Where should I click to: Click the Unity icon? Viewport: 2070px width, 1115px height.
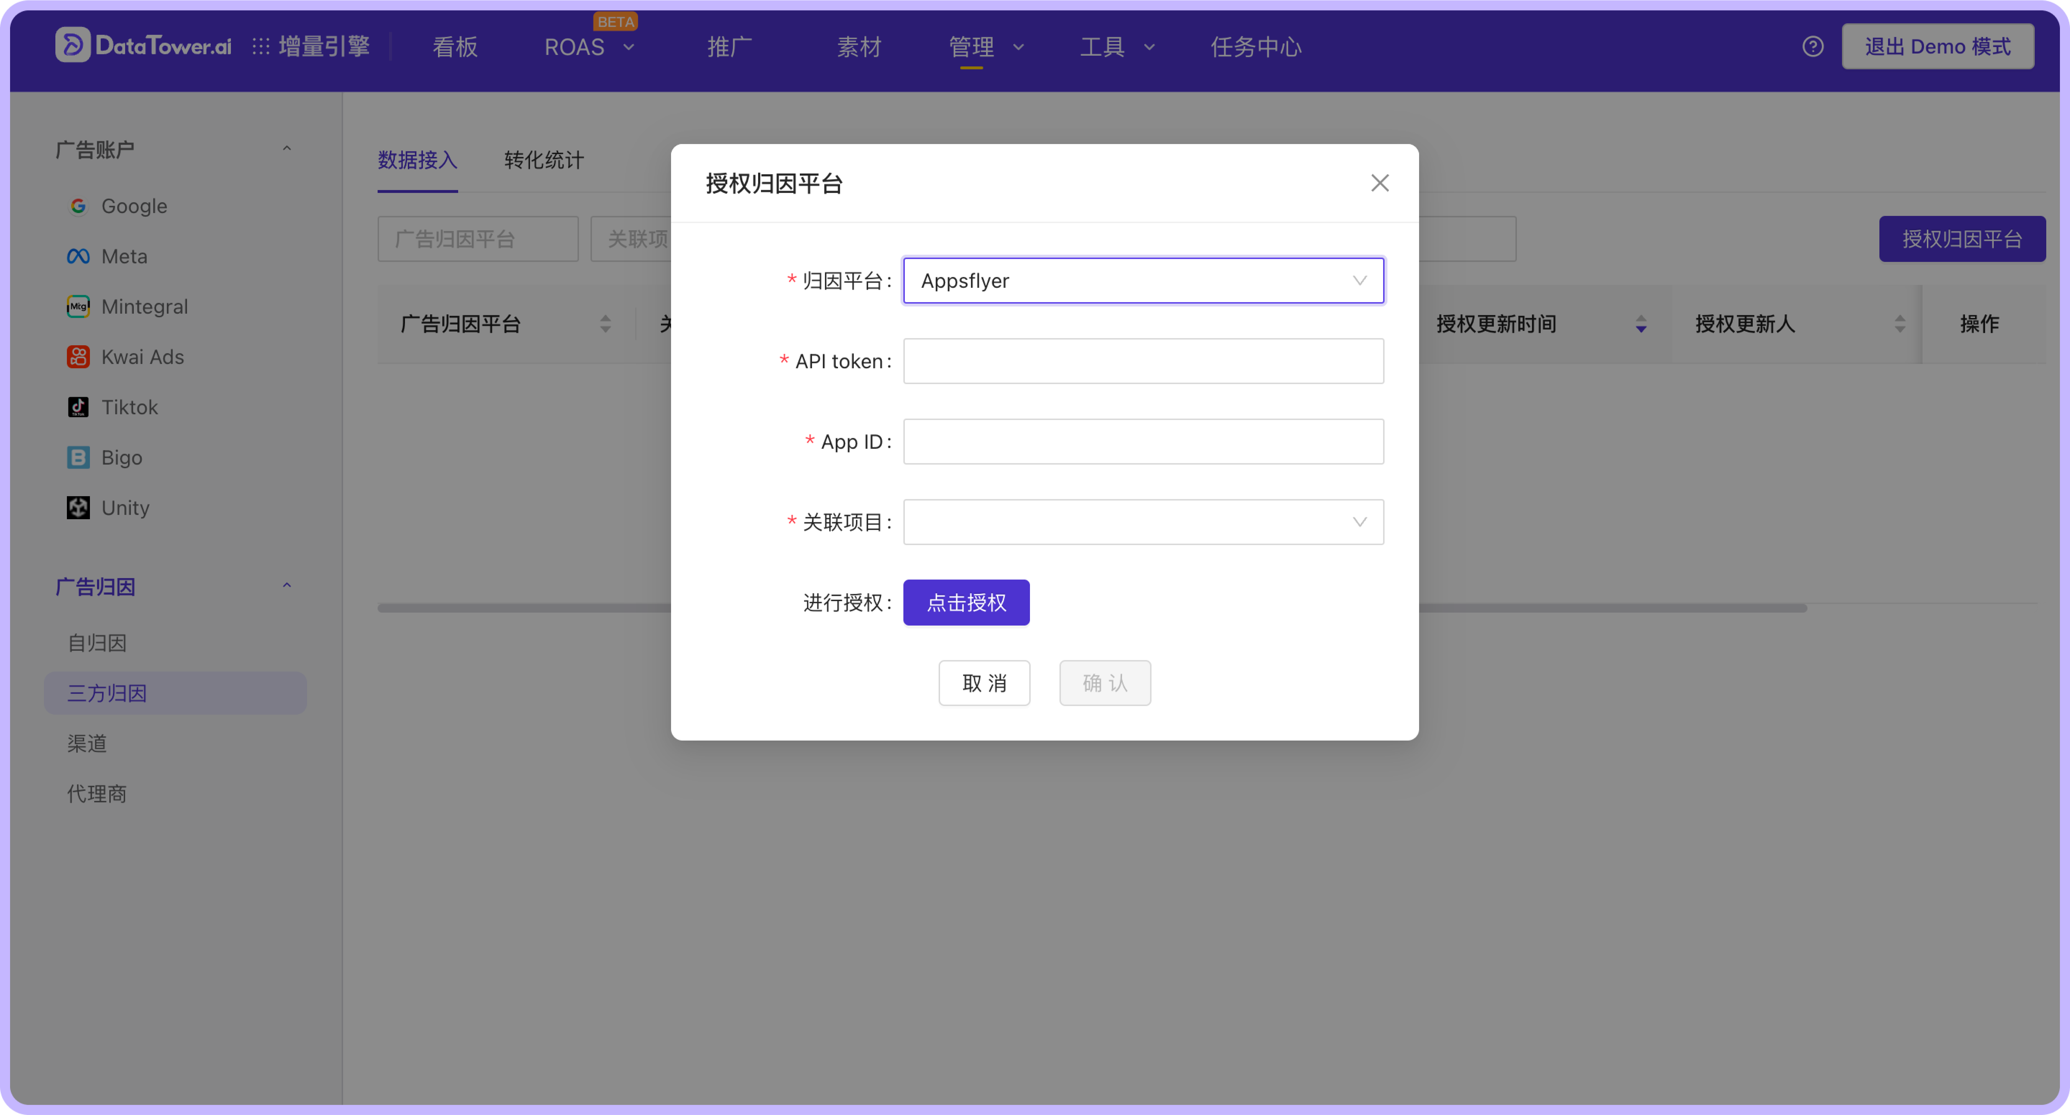(78, 508)
